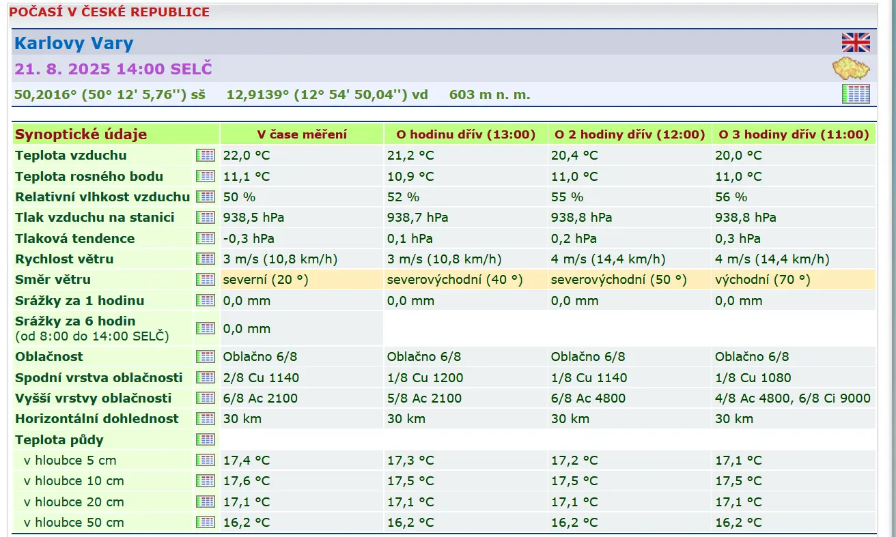The image size is (896, 537).
Task: Open table icon for Oblačnost
Action: click(205, 356)
